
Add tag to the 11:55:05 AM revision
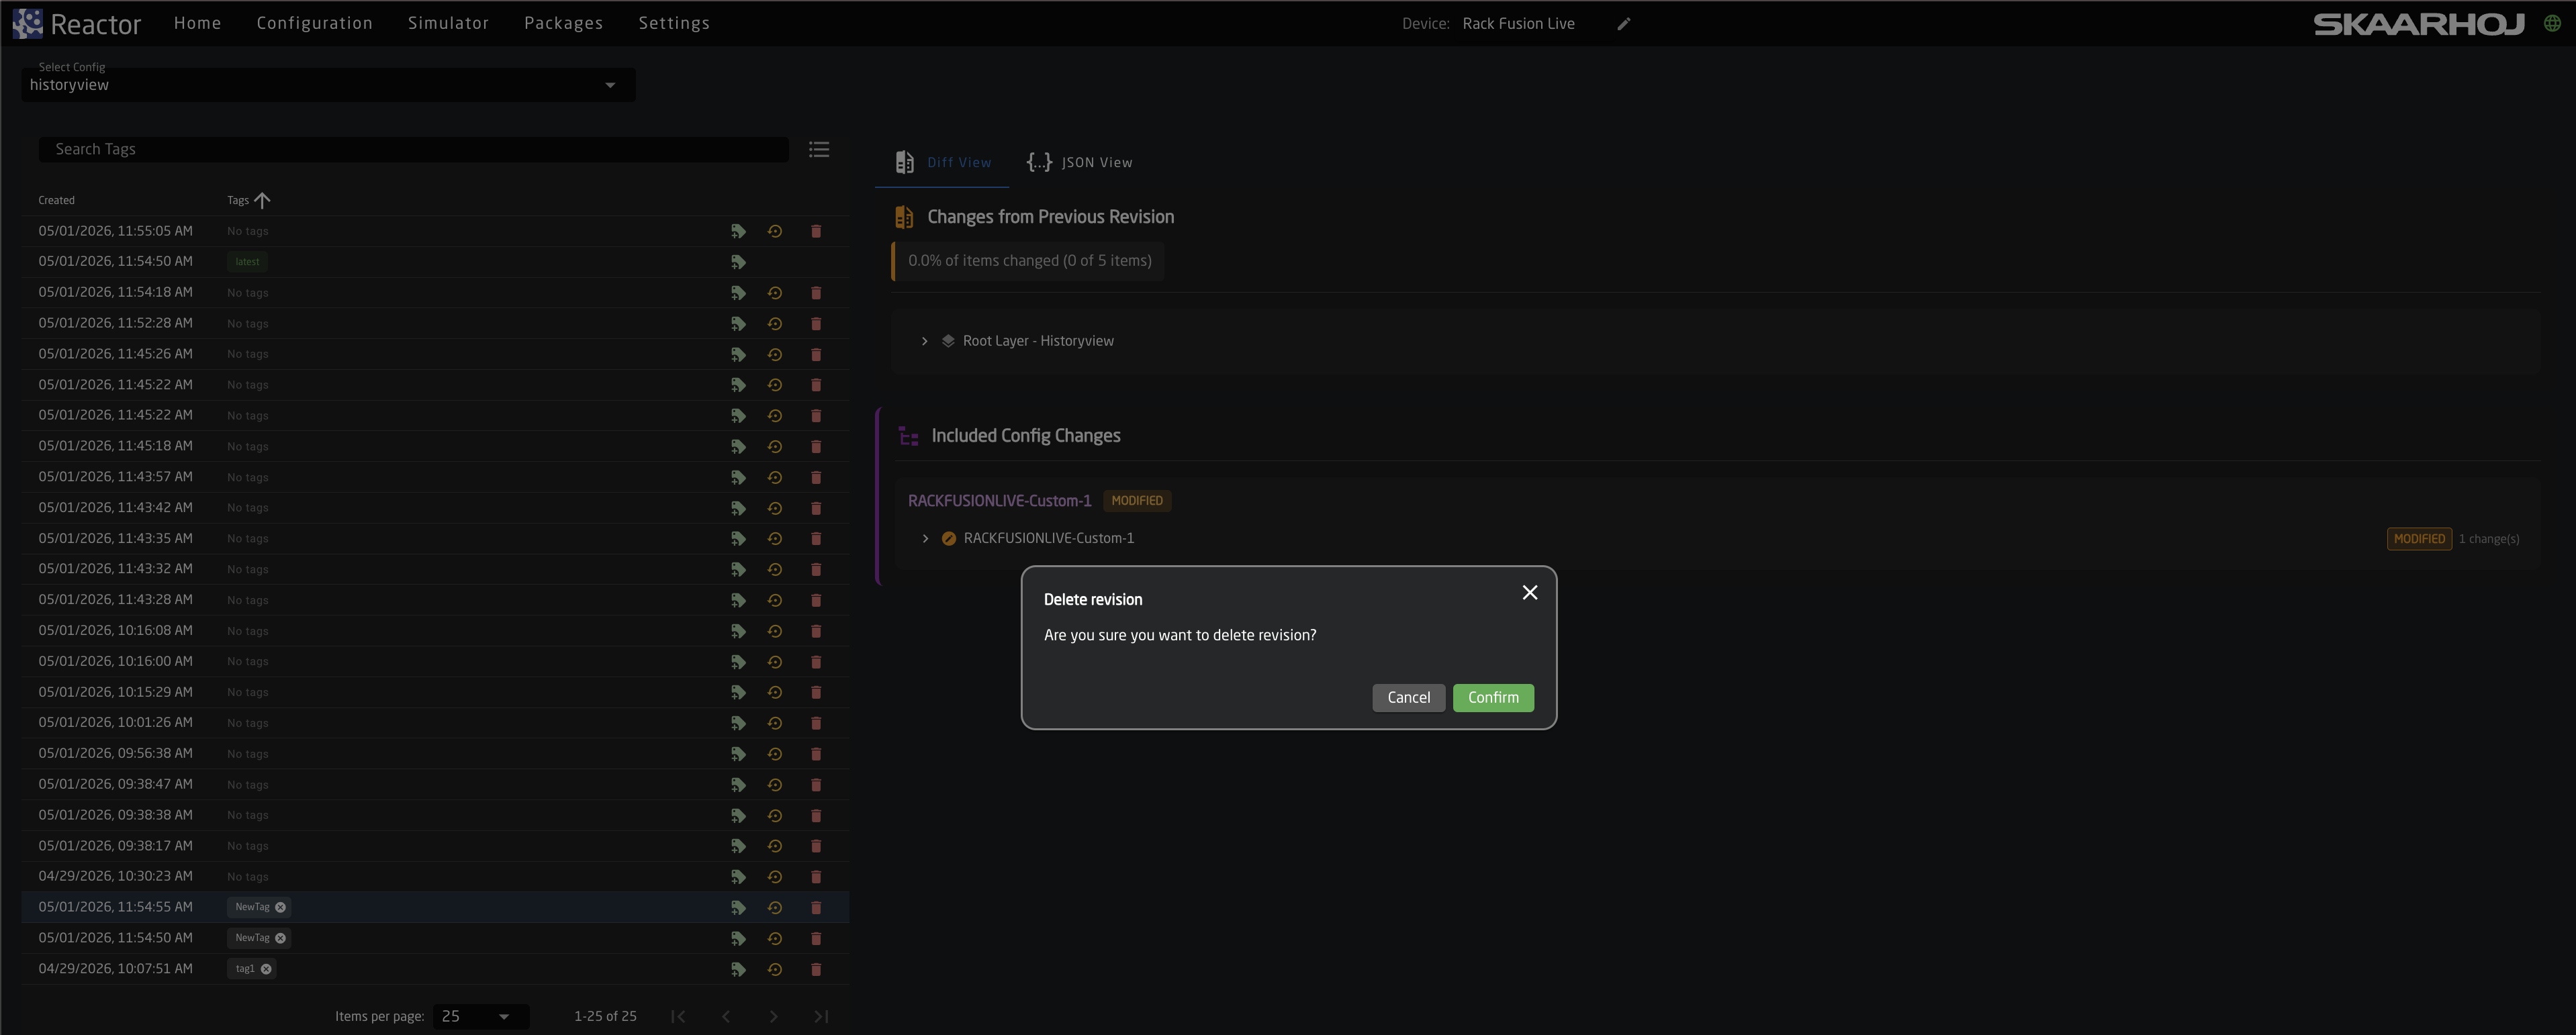pos(738,231)
